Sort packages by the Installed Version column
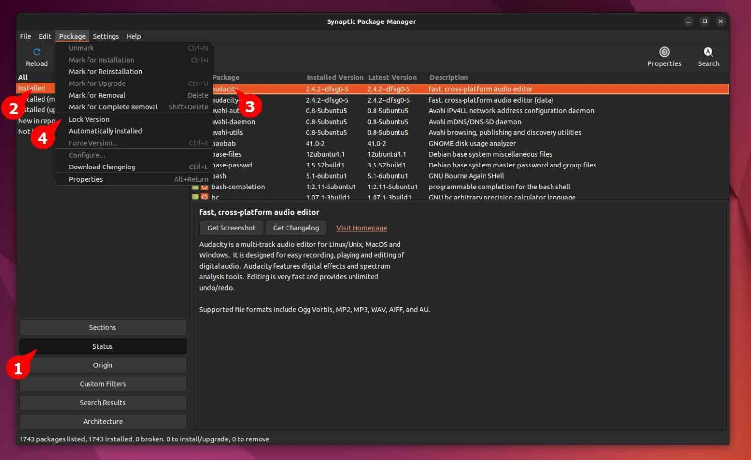 (x=334, y=77)
